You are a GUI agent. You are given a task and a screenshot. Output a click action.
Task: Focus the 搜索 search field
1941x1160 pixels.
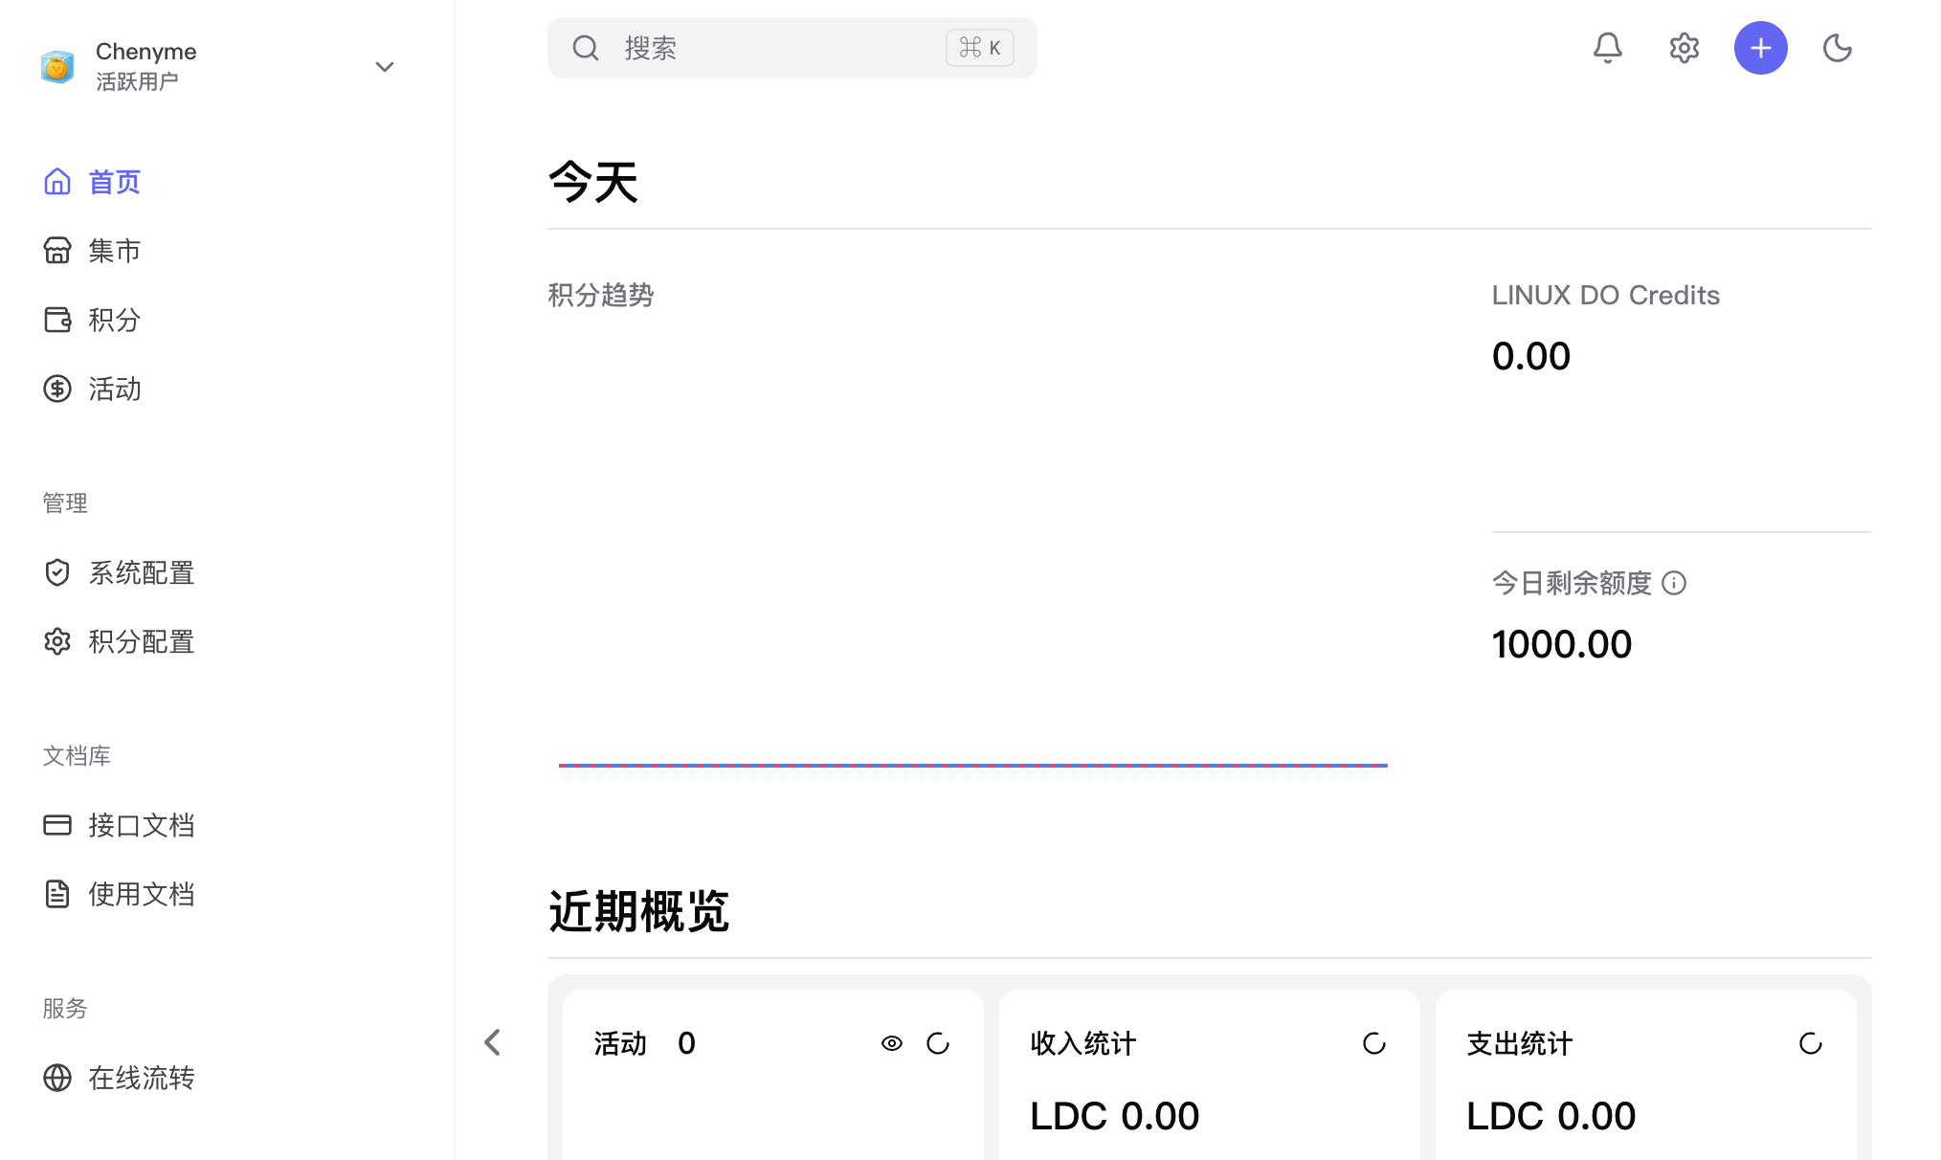click(792, 48)
